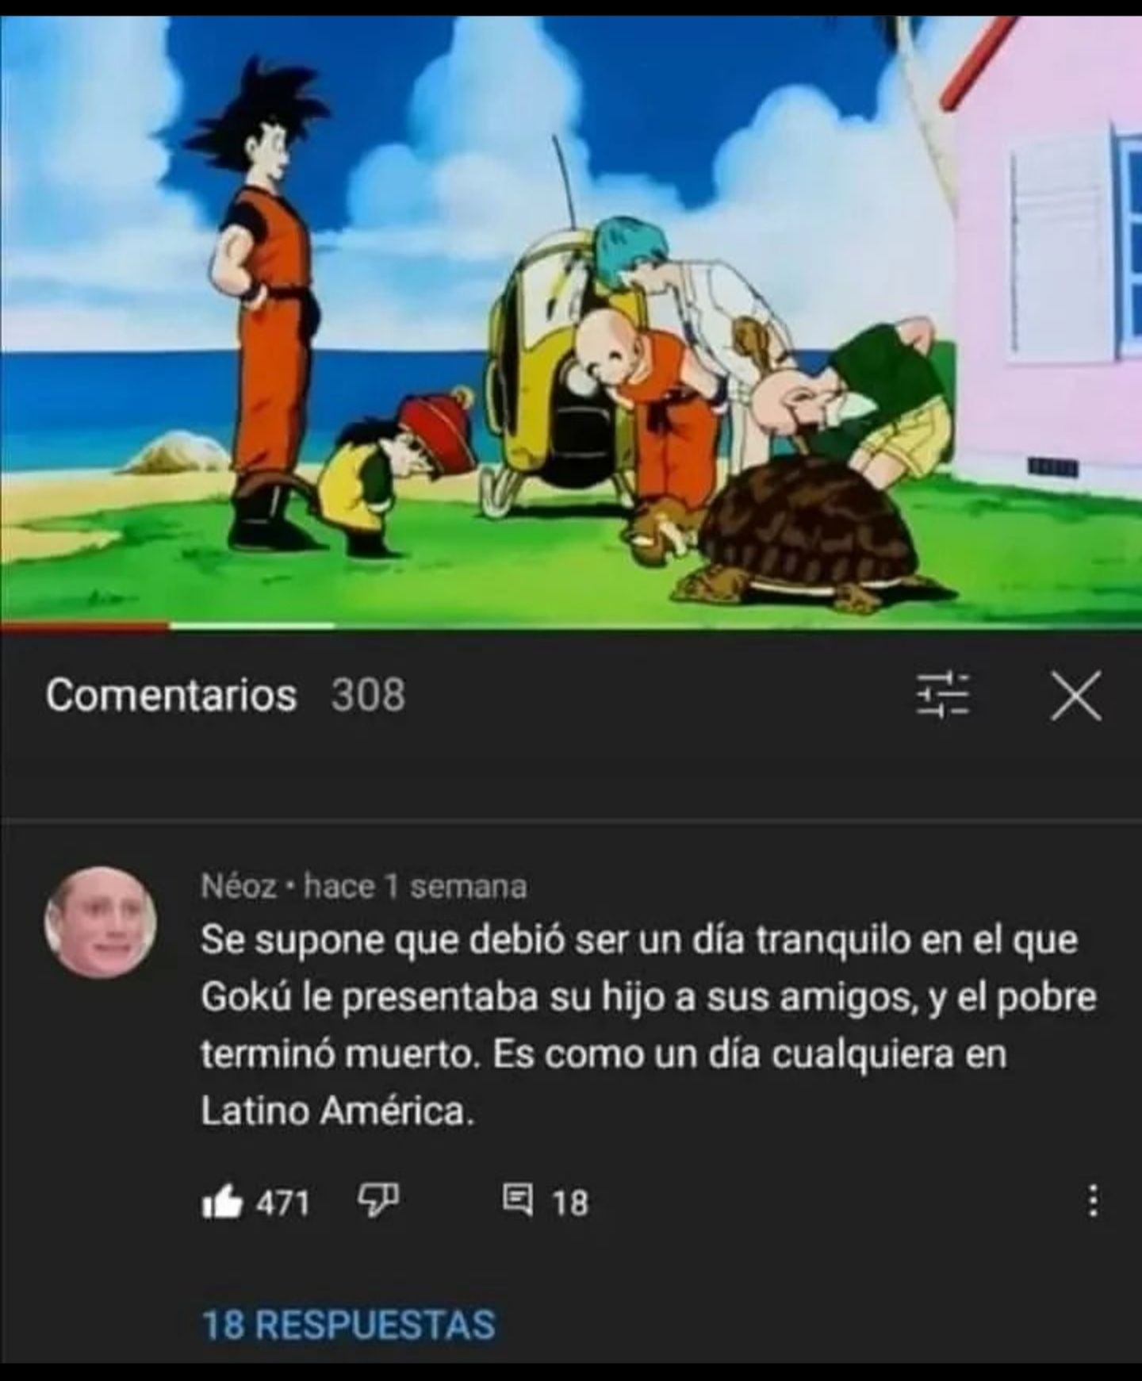Expand the 18 RESPUESTAS replies

click(x=349, y=1324)
